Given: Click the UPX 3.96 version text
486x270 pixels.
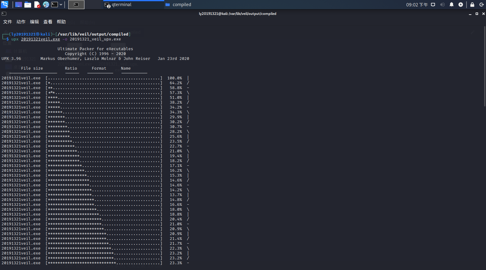Looking at the screenshot, I should pyautogui.click(x=11, y=59).
